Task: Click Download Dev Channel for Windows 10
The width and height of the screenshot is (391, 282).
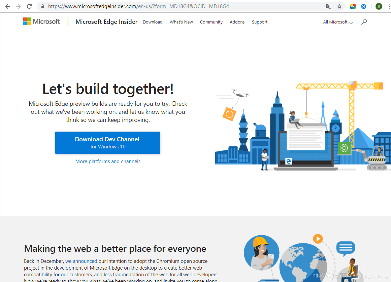Action: point(108,143)
